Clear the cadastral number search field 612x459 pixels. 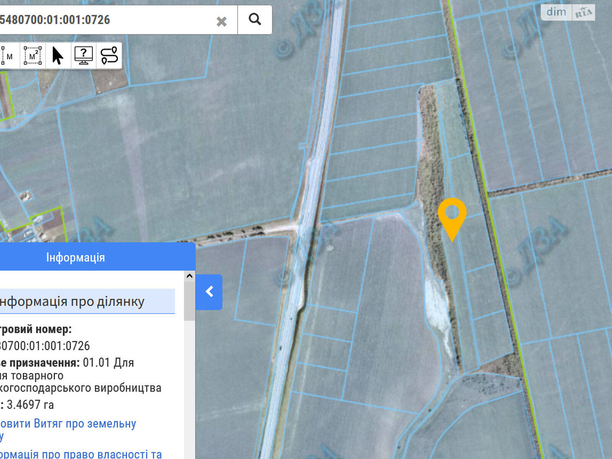point(221,21)
